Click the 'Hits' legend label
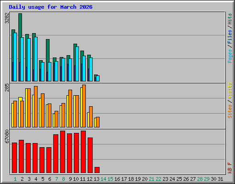The width and height of the screenshot is (235, 184). click(x=230, y=19)
